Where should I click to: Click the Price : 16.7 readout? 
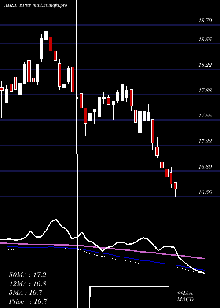(x=28, y=301)
